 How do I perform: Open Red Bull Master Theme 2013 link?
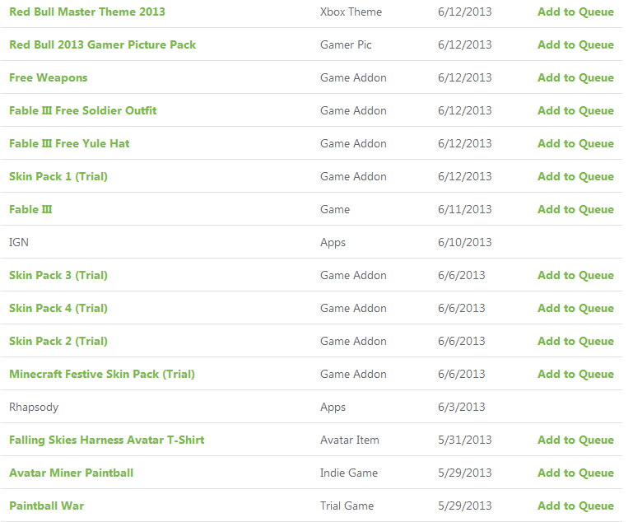[x=87, y=12]
